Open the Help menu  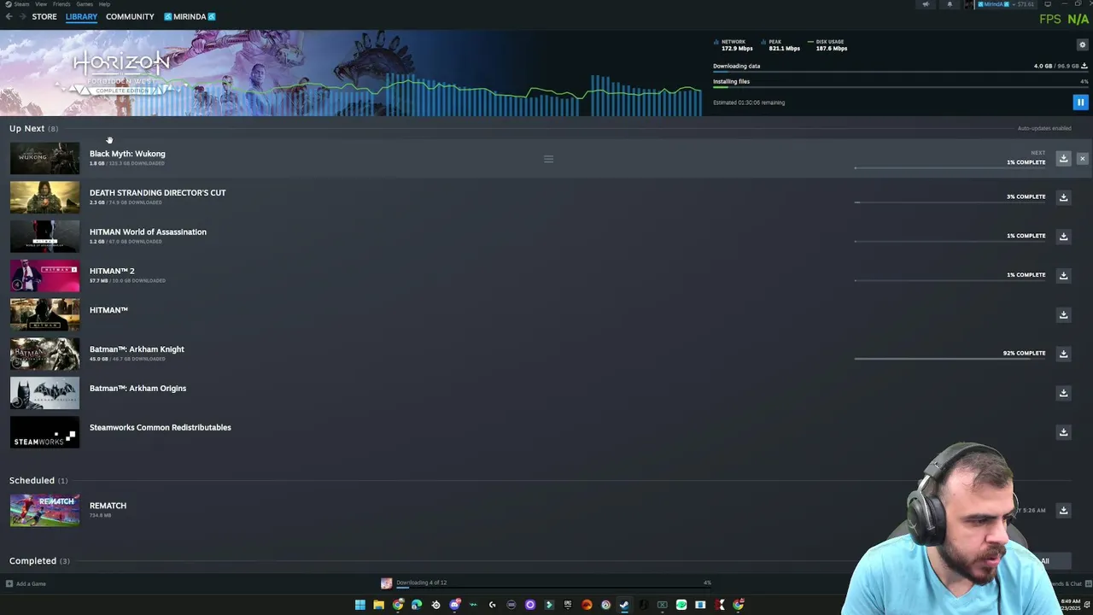tap(104, 4)
